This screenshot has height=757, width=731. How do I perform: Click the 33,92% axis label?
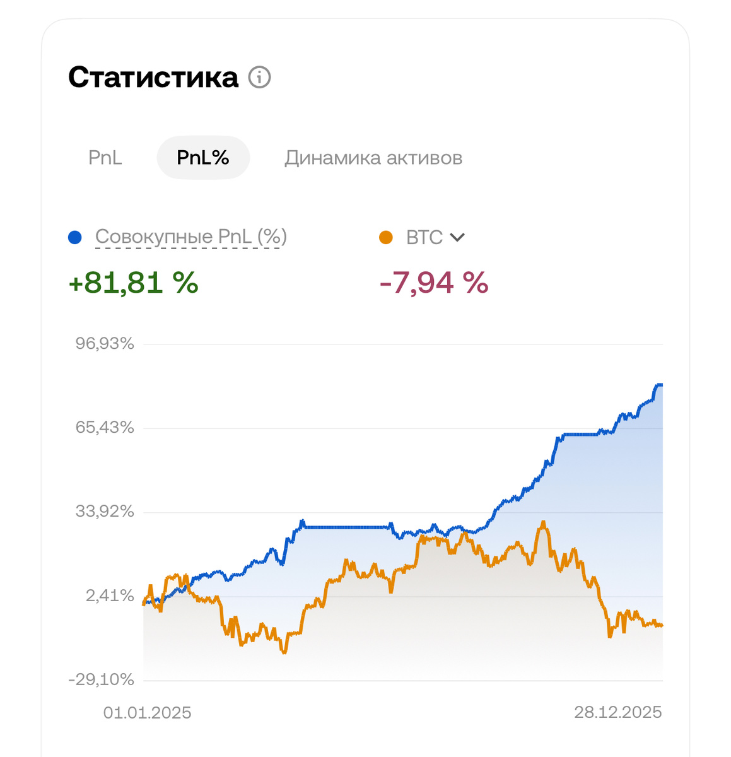pyautogui.click(x=105, y=512)
